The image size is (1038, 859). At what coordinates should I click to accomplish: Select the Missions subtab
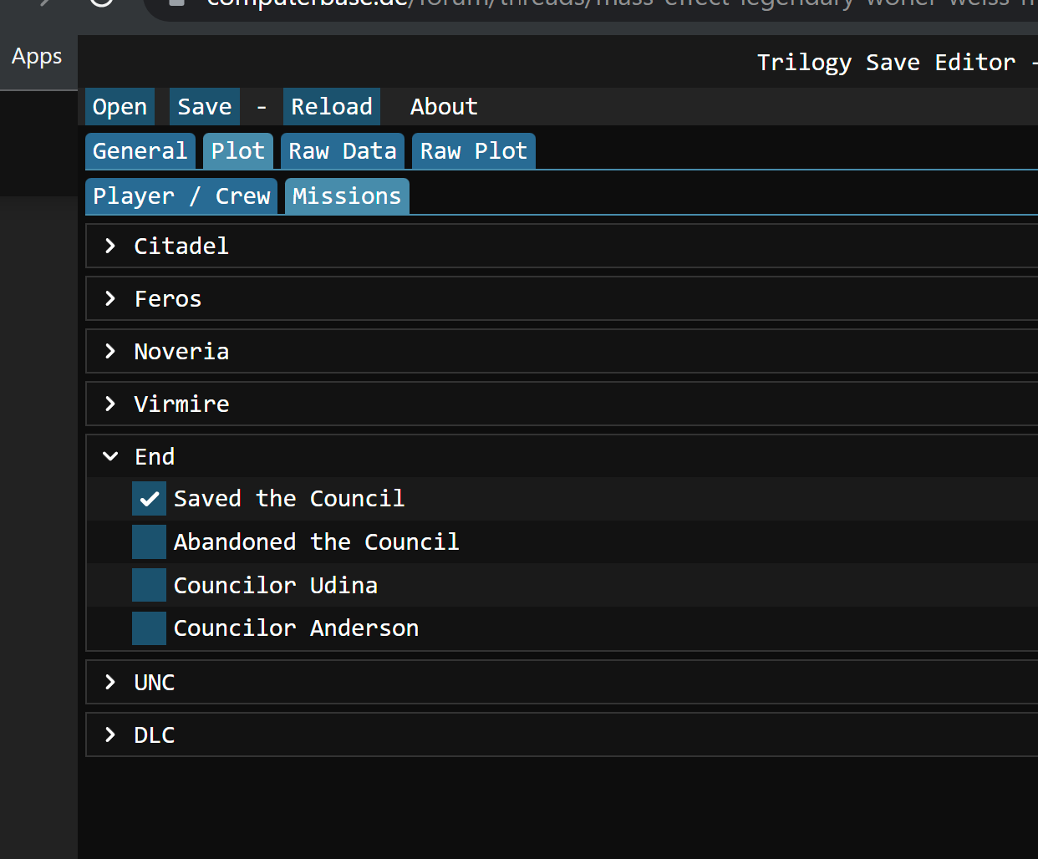coord(347,196)
